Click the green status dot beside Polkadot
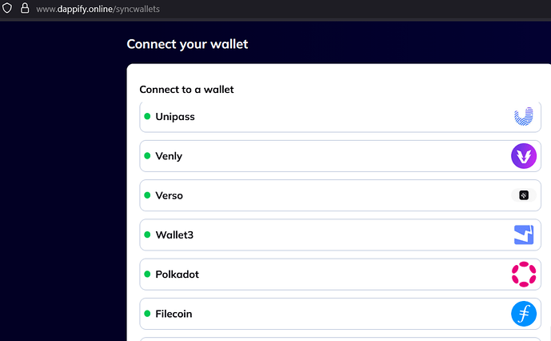The height and width of the screenshot is (341, 551). click(x=147, y=274)
